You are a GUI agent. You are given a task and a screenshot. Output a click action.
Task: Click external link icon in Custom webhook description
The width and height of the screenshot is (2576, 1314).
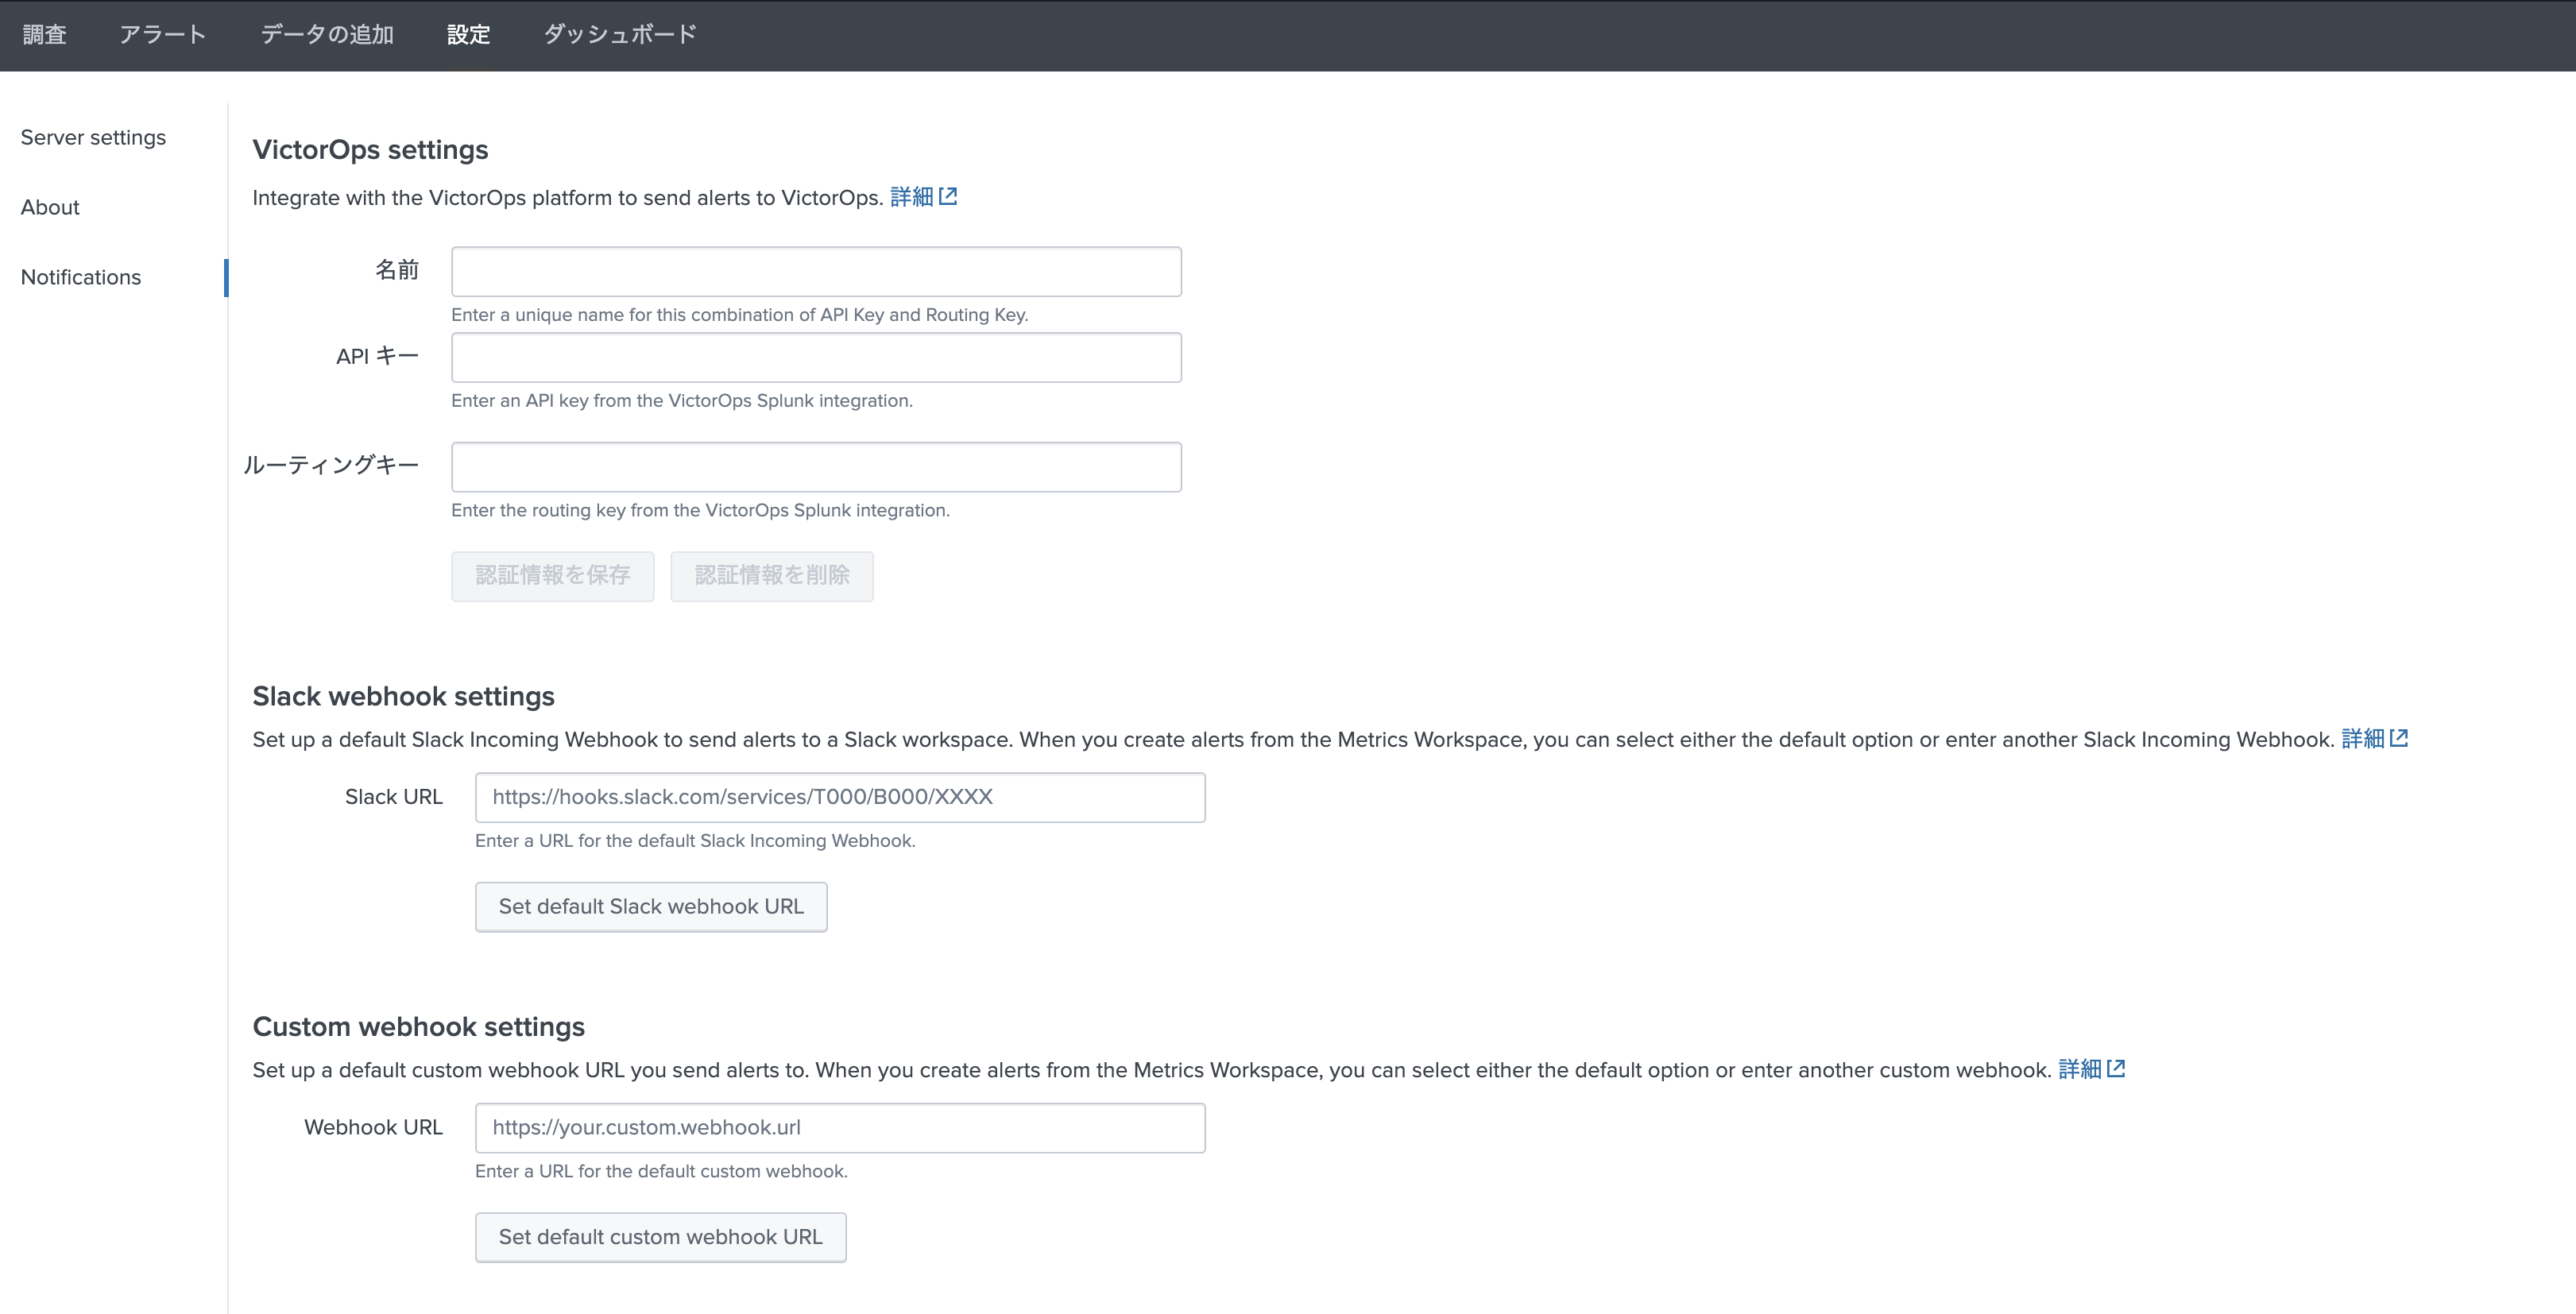coord(2116,1069)
